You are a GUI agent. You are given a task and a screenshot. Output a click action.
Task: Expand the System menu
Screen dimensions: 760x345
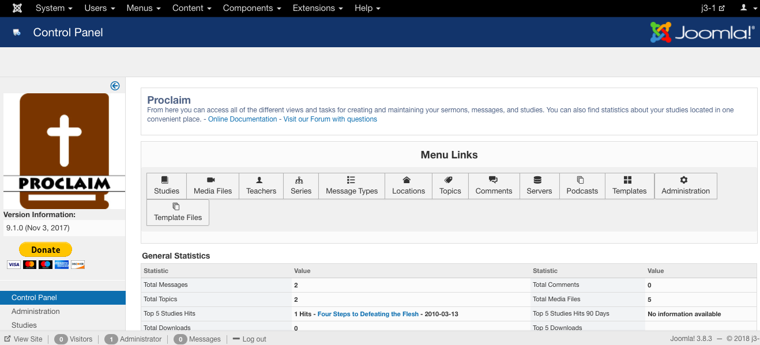click(x=54, y=8)
